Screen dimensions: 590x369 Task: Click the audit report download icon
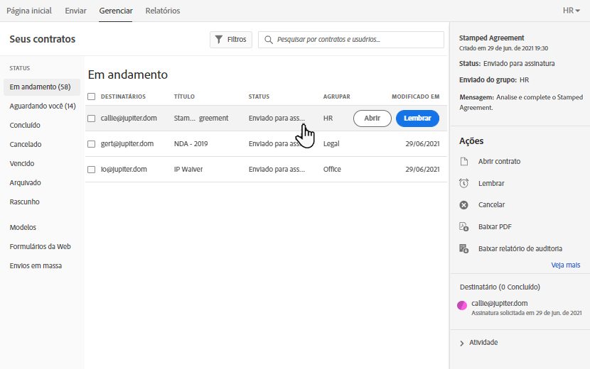[x=463, y=249]
